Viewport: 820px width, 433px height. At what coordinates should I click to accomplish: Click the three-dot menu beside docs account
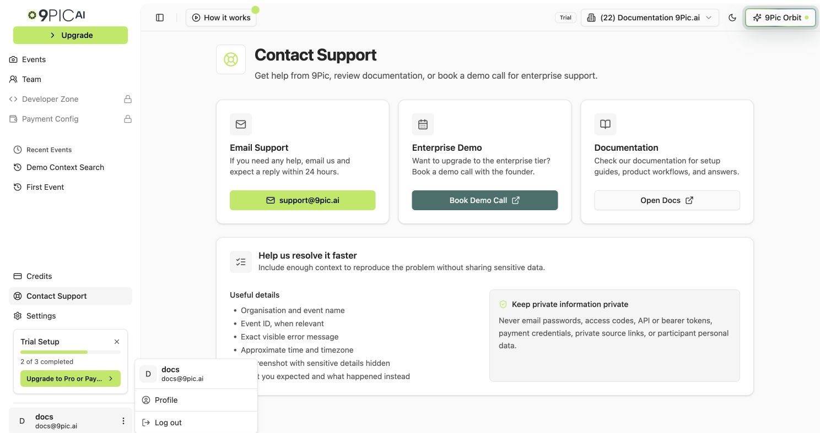pos(123,421)
